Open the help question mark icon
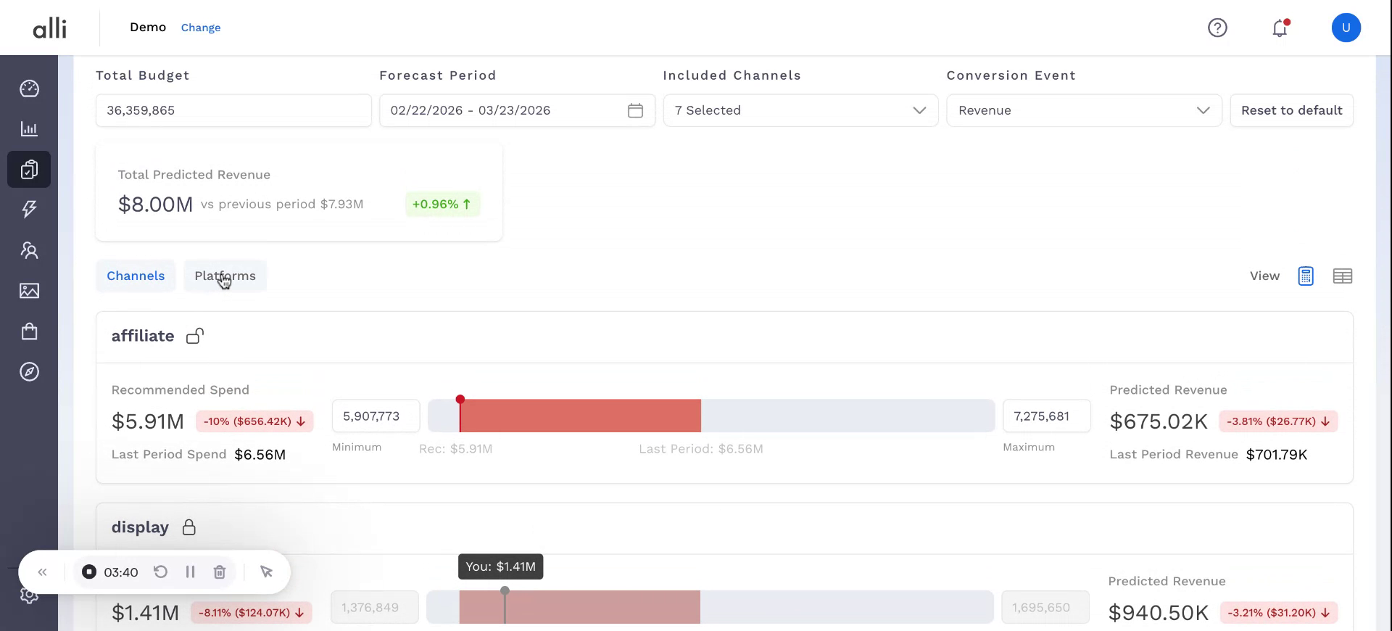Screen dimensions: 1392x631 pyautogui.click(x=1217, y=28)
